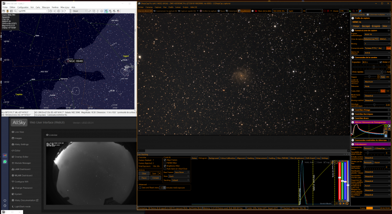The height and width of the screenshot is (214, 392).
Task: Click the Arrêter la capture stop icon in SharpCap
Action: pos(201,11)
